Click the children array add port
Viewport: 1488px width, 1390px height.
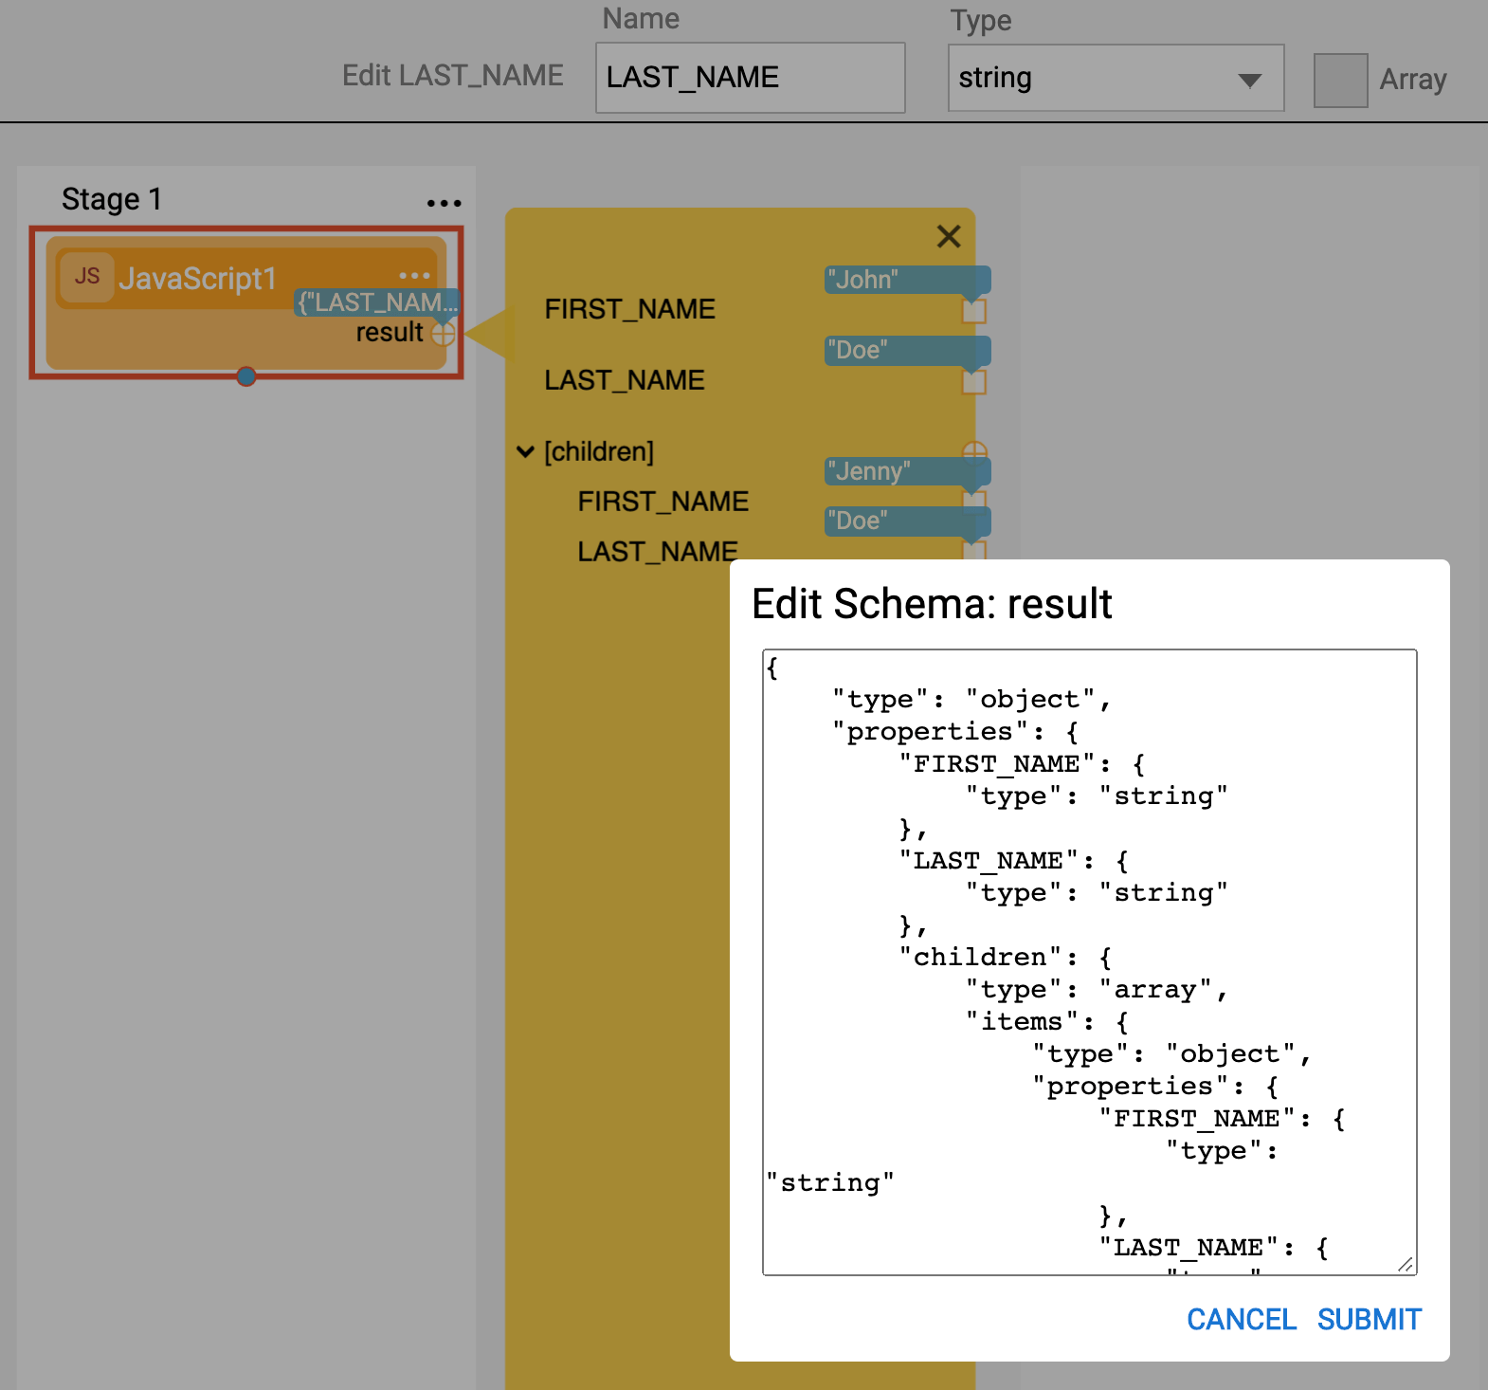[x=974, y=451]
